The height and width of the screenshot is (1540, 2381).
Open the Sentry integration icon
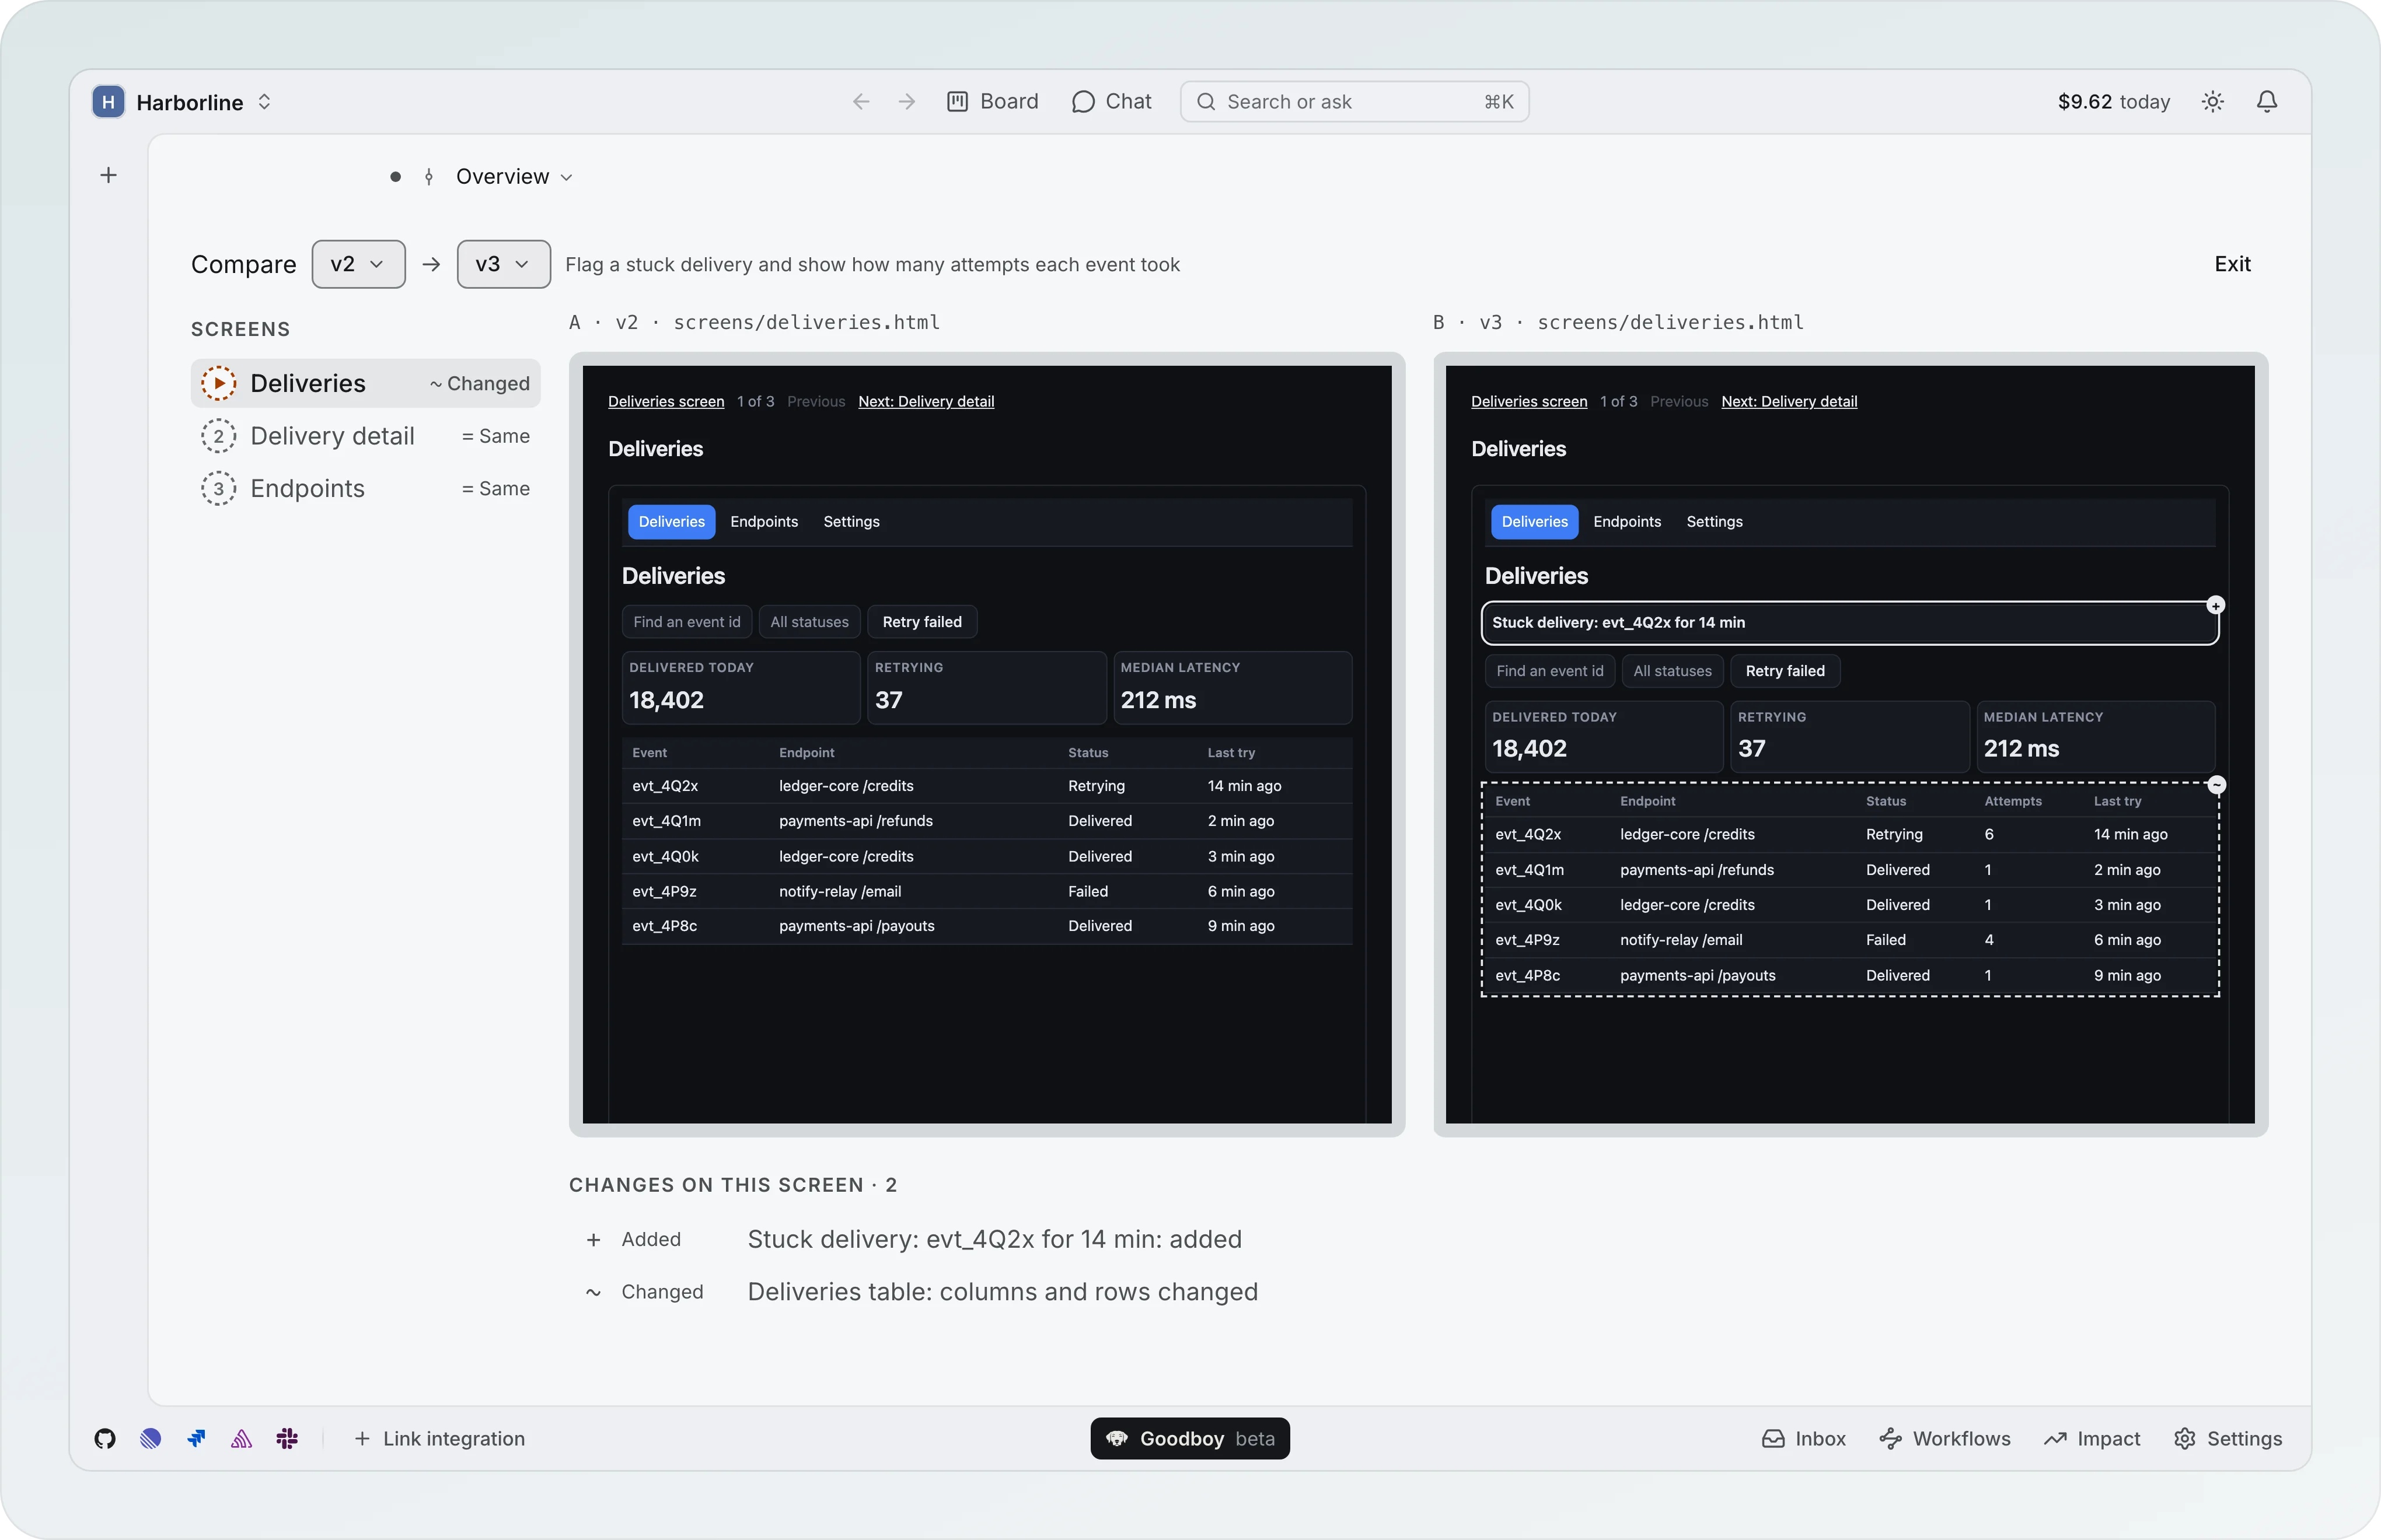coord(241,1438)
